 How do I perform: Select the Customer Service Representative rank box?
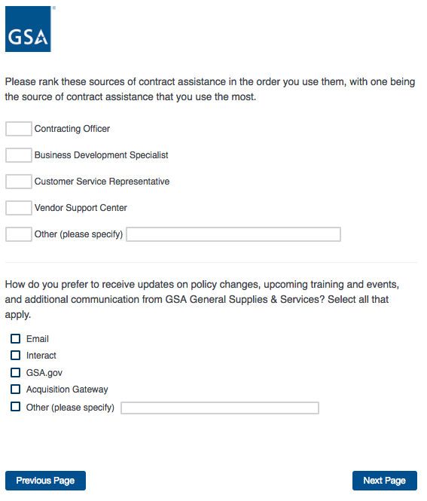pos(19,182)
